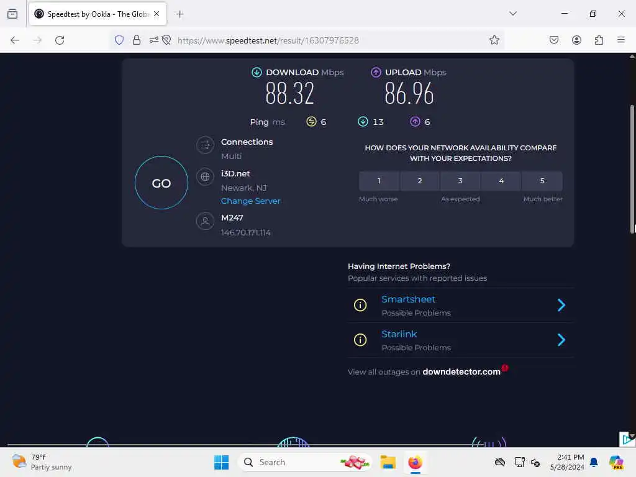Open the weather widget 79°F
Viewport: 636px width, 477px height.
[x=42, y=462]
